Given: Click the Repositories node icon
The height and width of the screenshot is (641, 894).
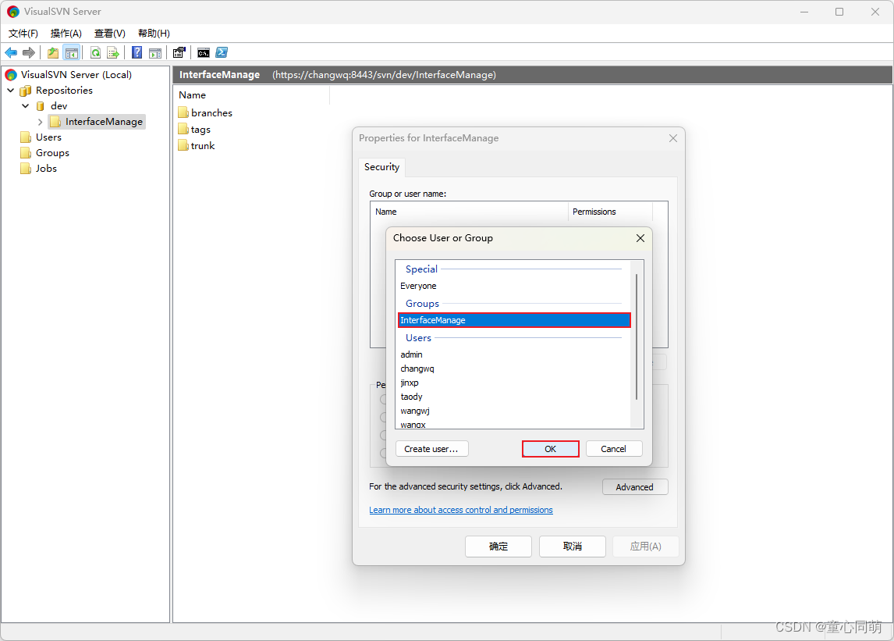Looking at the screenshot, I should pyautogui.click(x=26, y=91).
